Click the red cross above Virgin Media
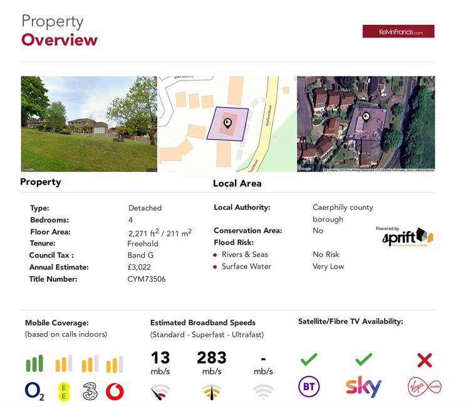This screenshot has height=407, width=466. click(424, 360)
